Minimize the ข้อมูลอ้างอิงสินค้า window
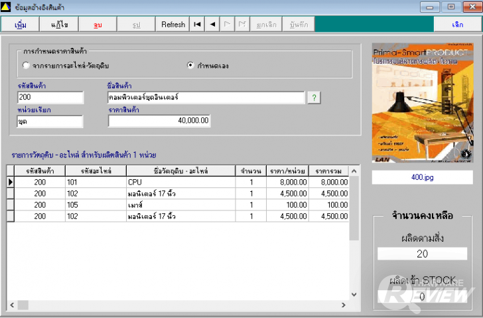 point(430,7)
